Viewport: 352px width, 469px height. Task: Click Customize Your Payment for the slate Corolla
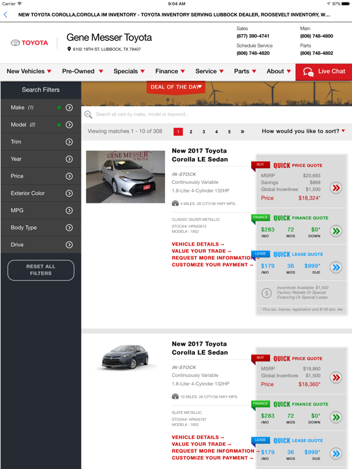click(213, 458)
